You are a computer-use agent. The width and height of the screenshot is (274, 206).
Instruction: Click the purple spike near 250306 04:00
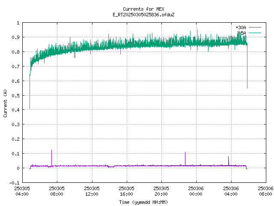[x=228, y=161]
